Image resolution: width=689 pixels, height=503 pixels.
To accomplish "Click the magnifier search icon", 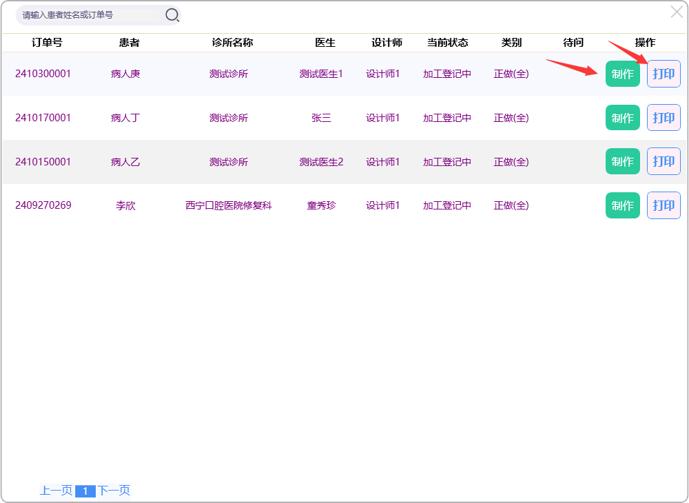I will point(172,14).
